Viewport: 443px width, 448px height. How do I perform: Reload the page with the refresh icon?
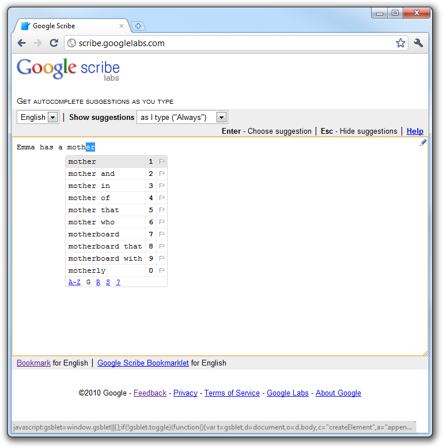54,43
